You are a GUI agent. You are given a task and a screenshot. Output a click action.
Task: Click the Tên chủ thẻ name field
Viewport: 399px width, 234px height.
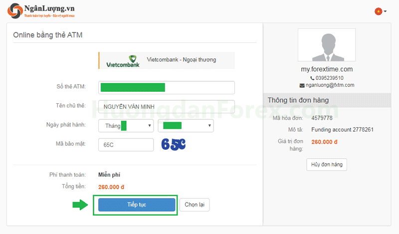(x=167, y=106)
